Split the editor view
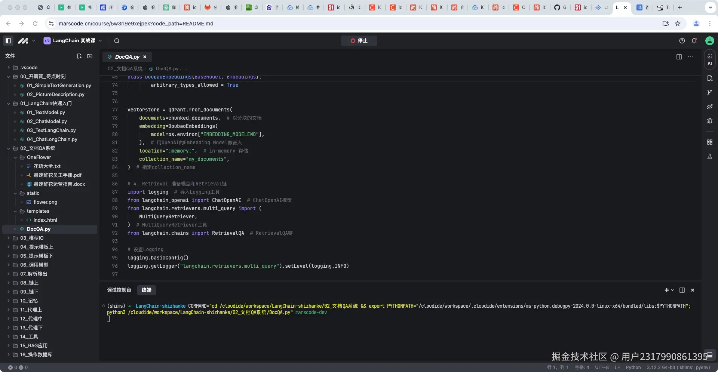Viewport: 718px width, 372px height. pos(679,57)
